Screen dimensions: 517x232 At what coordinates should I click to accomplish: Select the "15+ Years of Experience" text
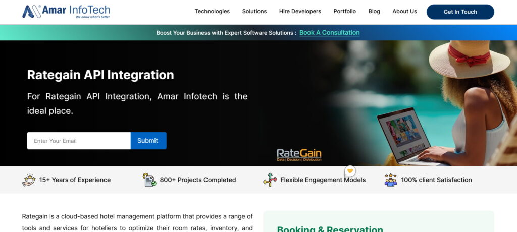click(75, 180)
